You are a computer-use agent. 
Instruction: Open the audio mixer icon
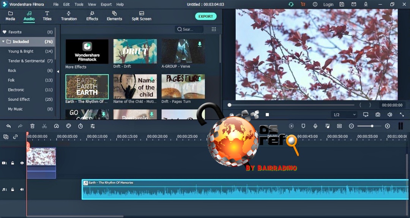[x=327, y=126]
